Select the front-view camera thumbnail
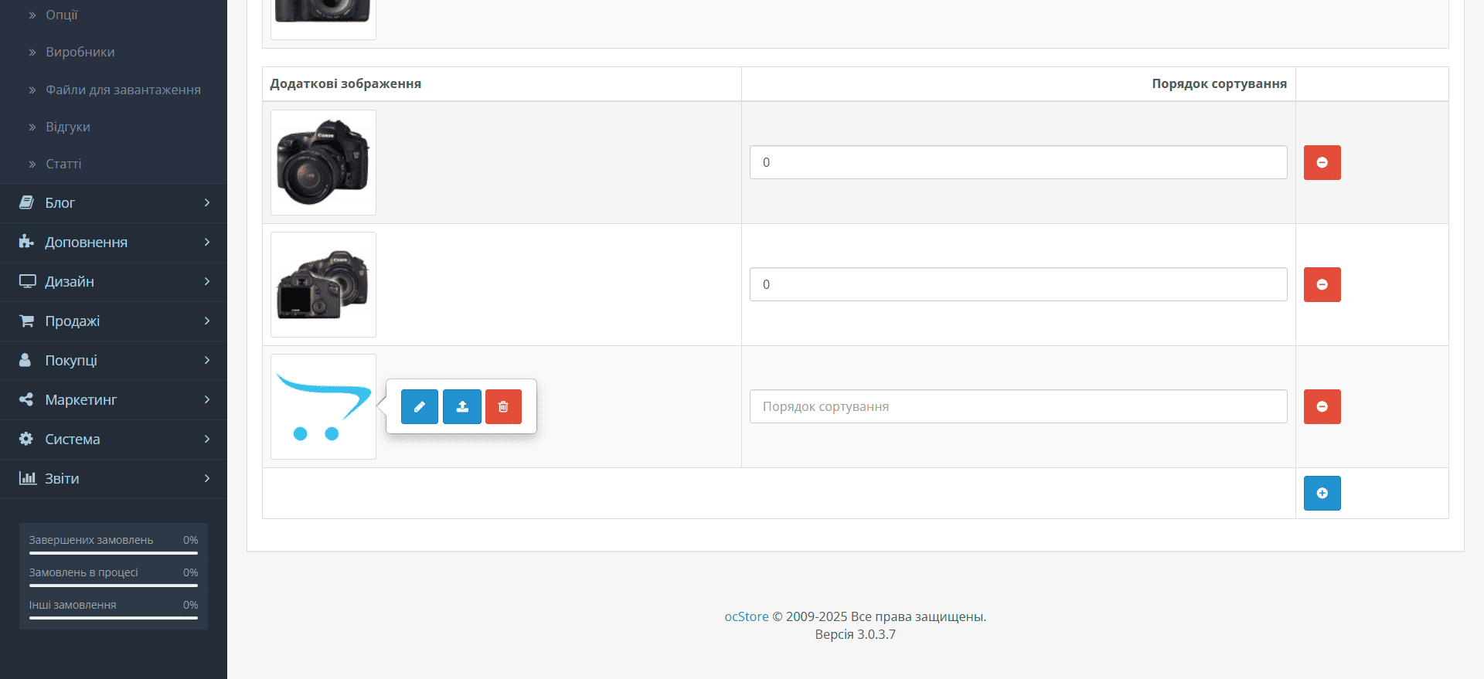 point(323,162)
